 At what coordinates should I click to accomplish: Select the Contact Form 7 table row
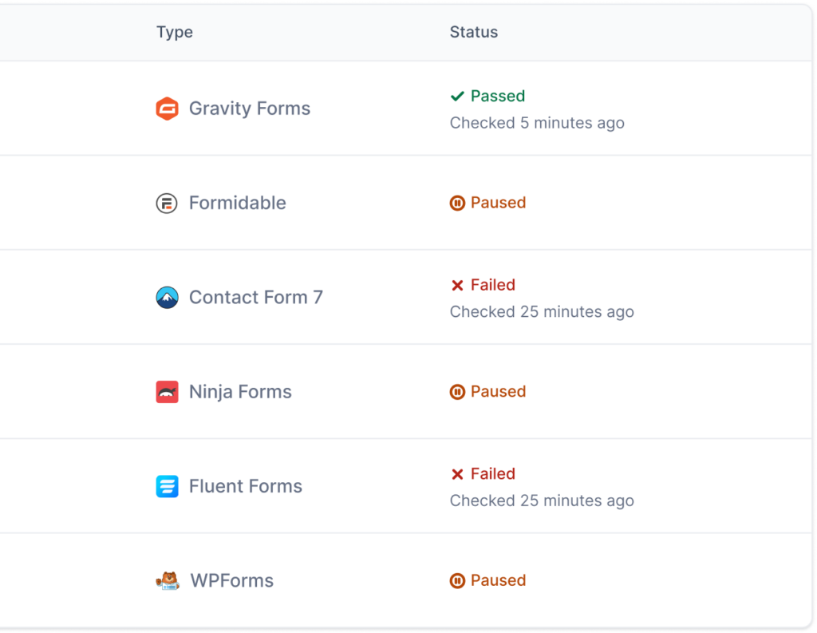(x=399, y=297)
